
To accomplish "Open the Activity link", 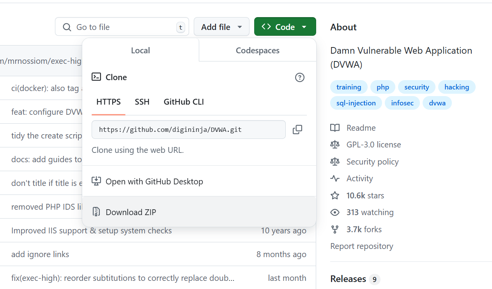I will 359,179.
